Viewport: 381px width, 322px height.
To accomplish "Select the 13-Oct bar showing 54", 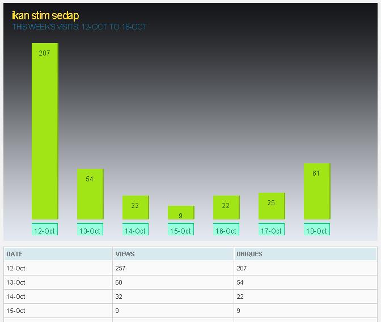I will [90, 194].
